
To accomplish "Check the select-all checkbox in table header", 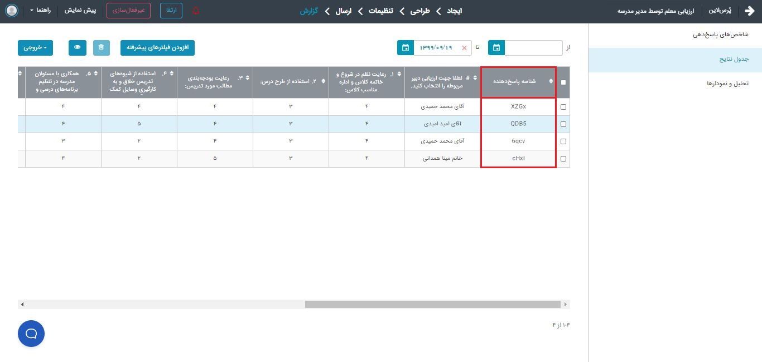I will coord(563,82).
